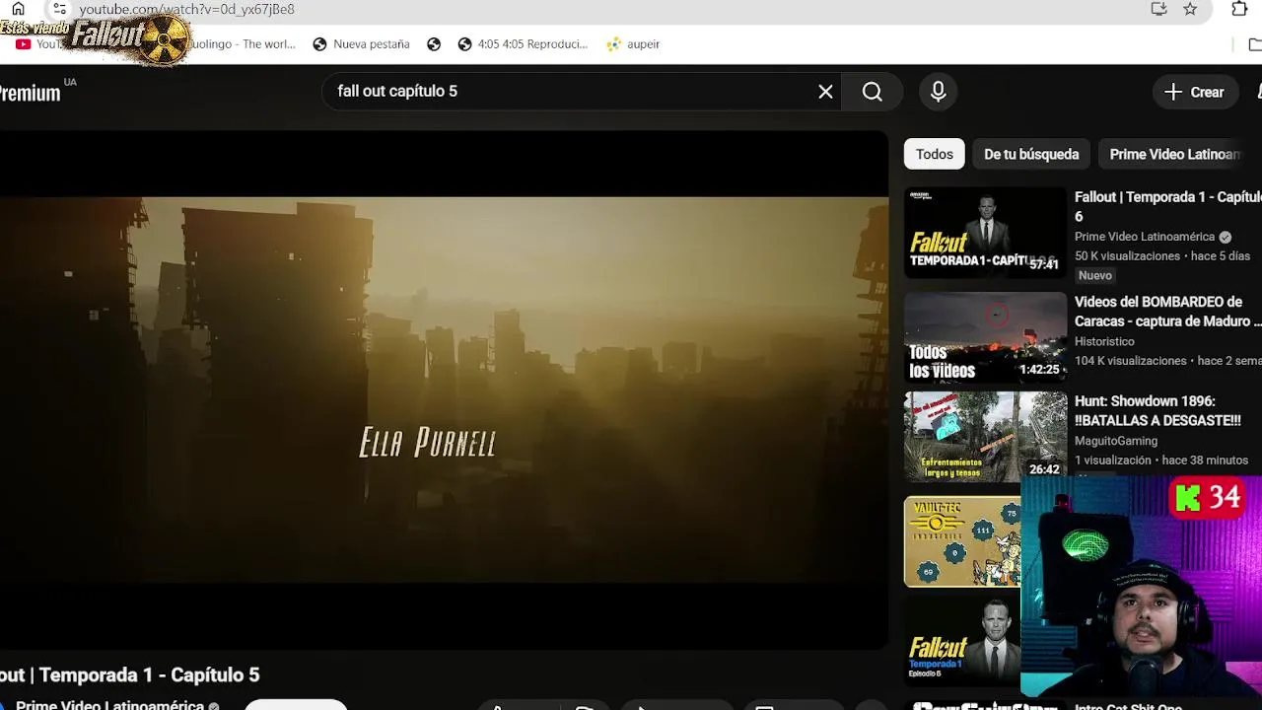Image resolution: width=1262 pixels, height=710 pixels.
Task: Open the browser extensions puzzle icon
Action: [x=1239, y=9]
